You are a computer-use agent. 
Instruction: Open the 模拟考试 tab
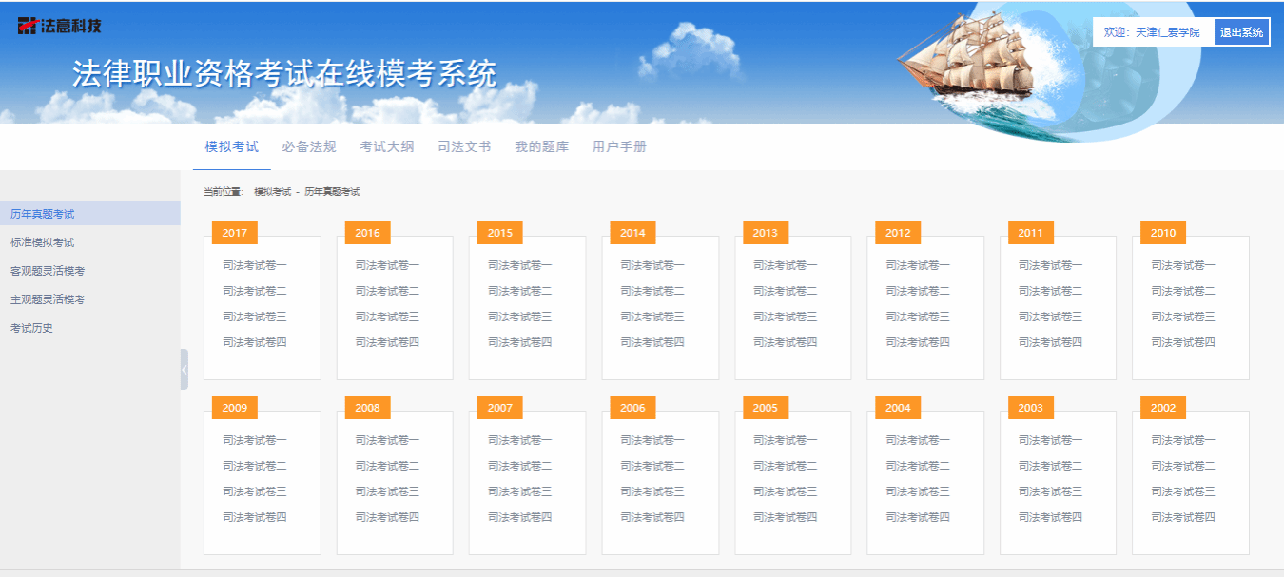pos(232,146)
